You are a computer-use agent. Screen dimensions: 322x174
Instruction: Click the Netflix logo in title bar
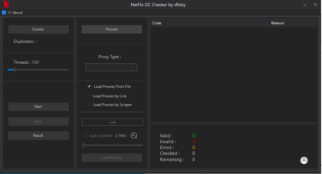(x=6, y=5)
